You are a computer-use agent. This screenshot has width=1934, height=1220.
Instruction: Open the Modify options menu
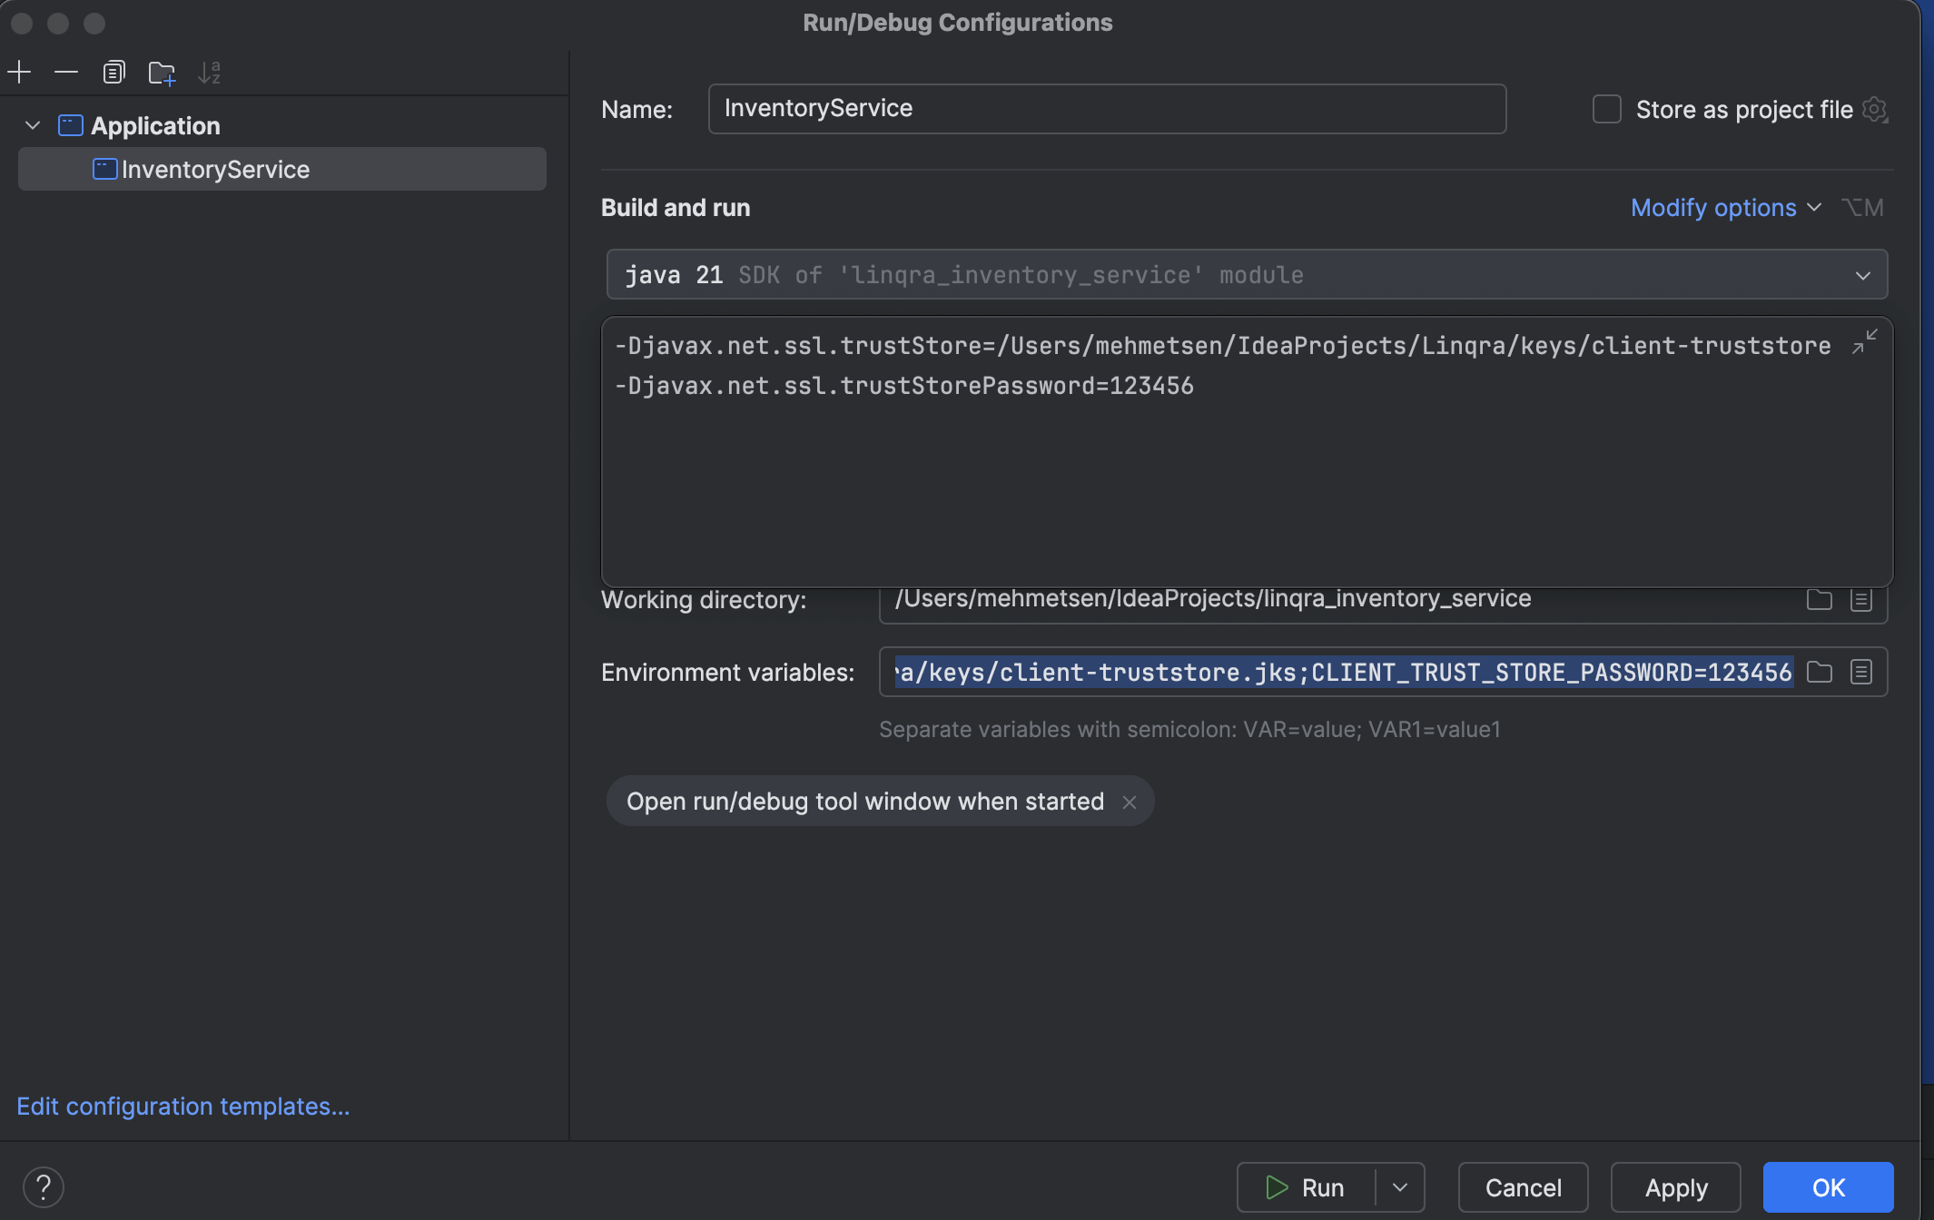[1725, 208]
